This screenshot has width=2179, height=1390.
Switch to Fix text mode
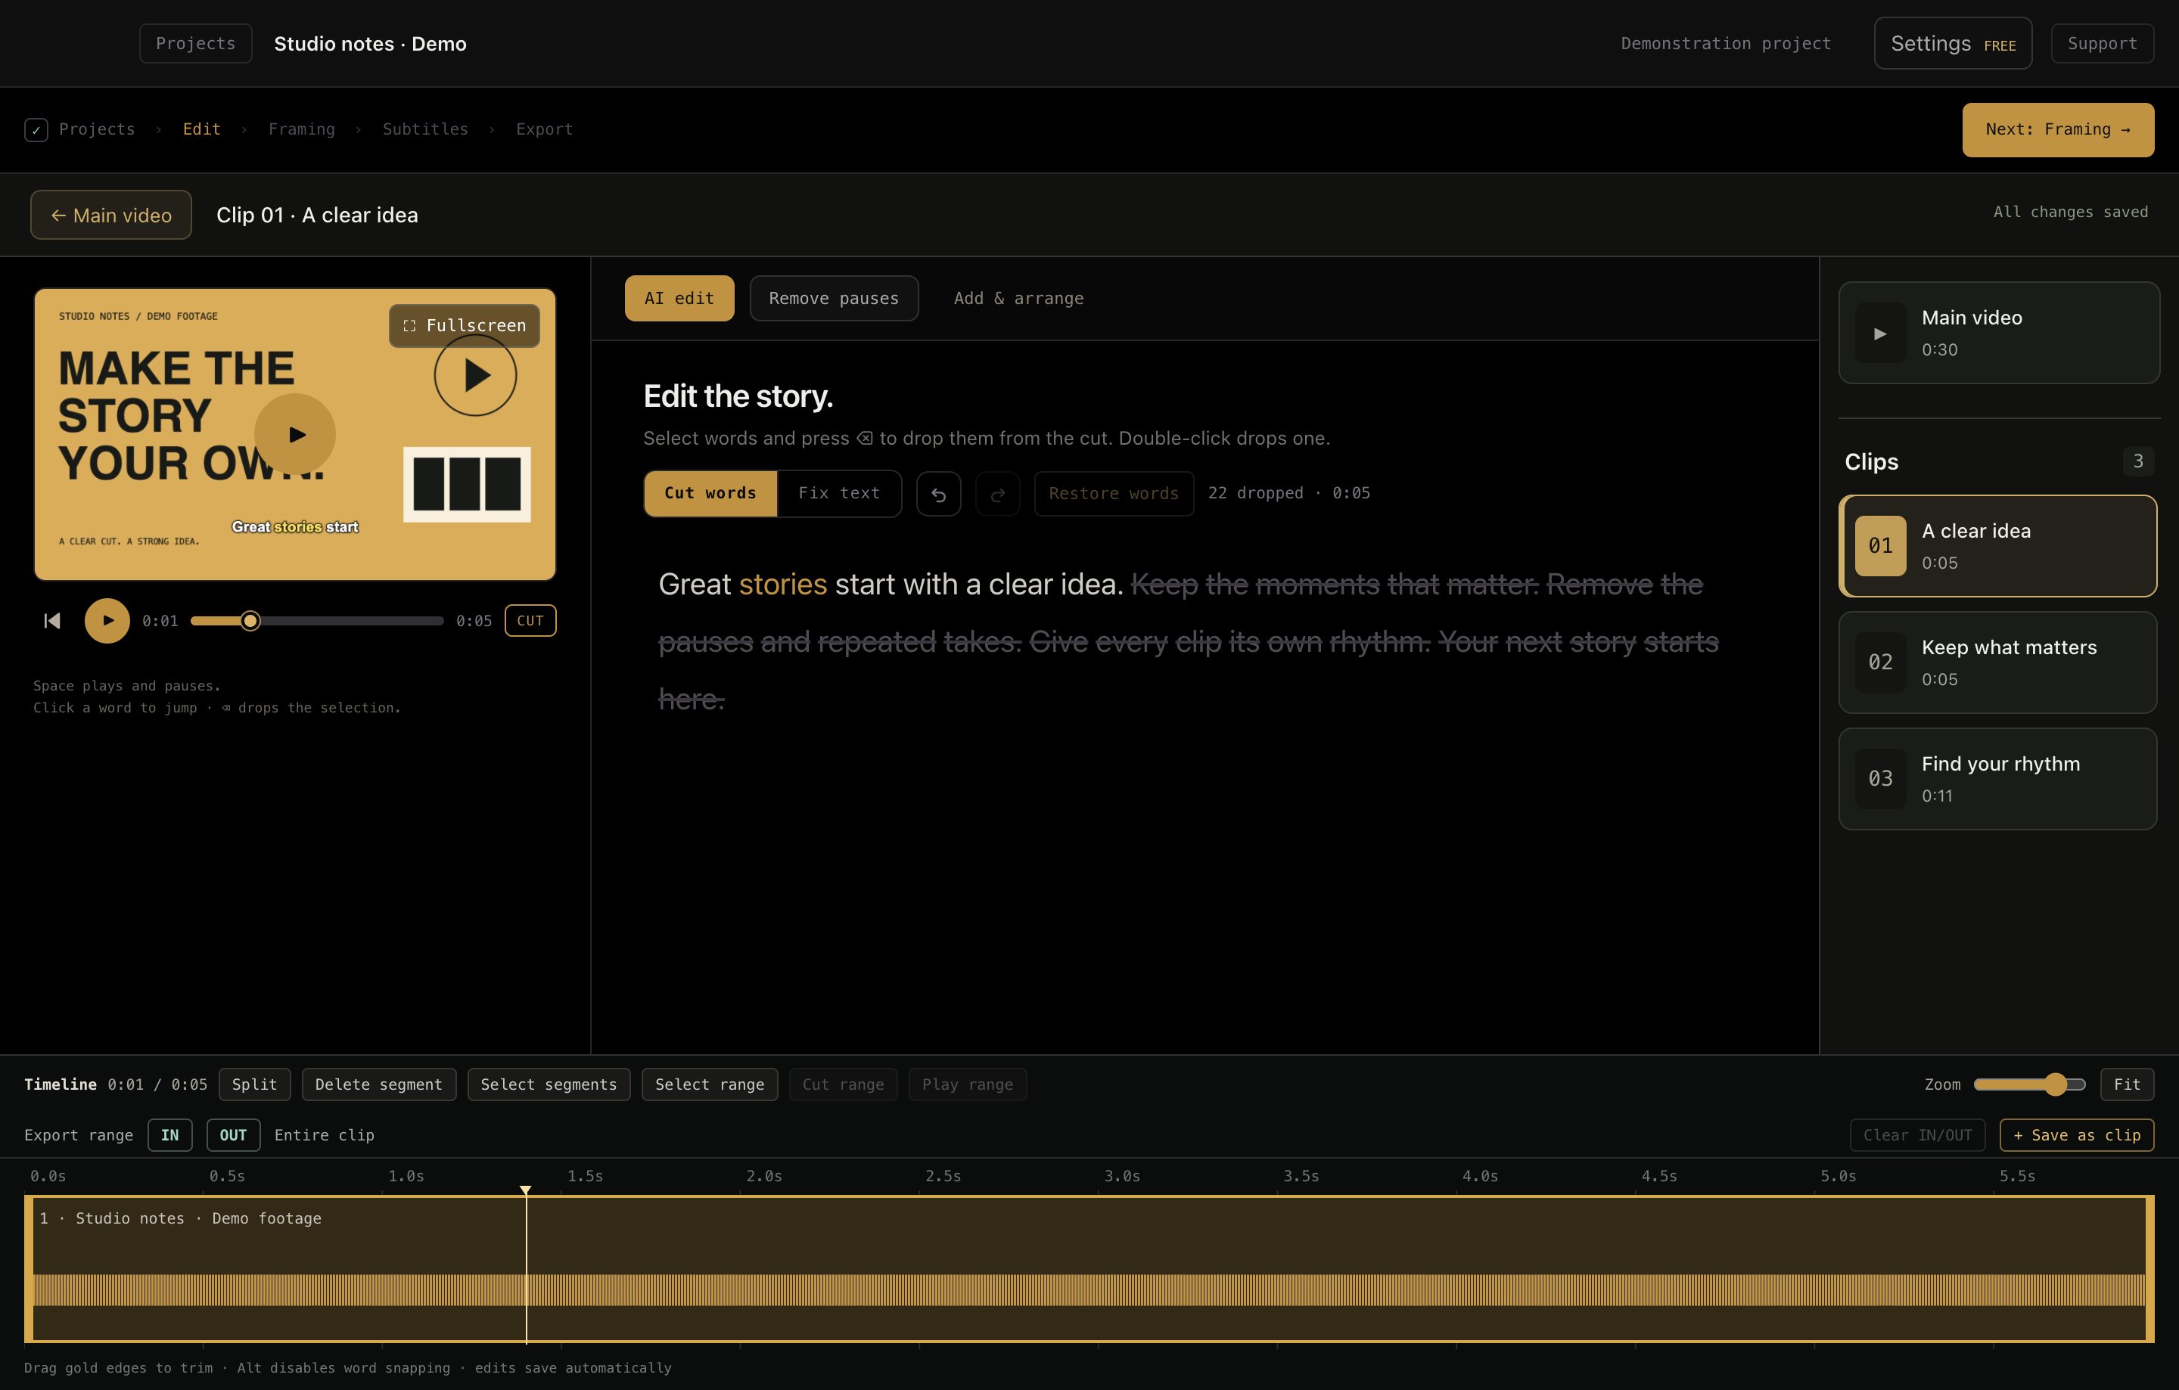coord(839,493)
